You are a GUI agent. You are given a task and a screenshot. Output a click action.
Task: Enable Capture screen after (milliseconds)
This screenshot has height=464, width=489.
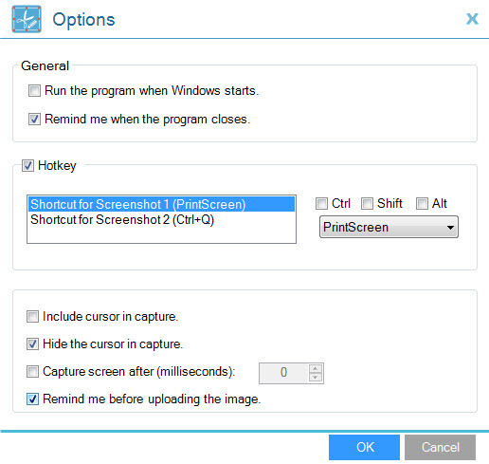[x=32, y=371]
